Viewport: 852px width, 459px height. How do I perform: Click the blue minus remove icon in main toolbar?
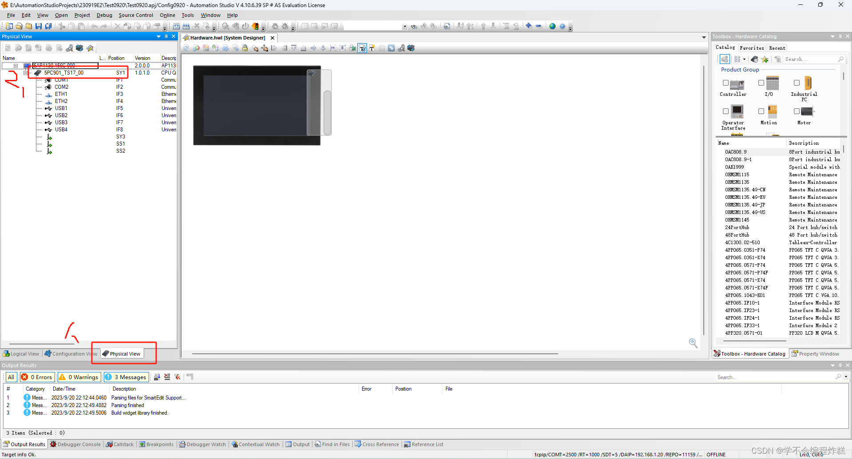pos(539,26)
